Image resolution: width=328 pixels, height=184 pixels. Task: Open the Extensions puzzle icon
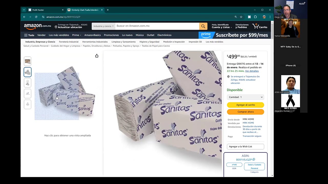click(255, 17)
